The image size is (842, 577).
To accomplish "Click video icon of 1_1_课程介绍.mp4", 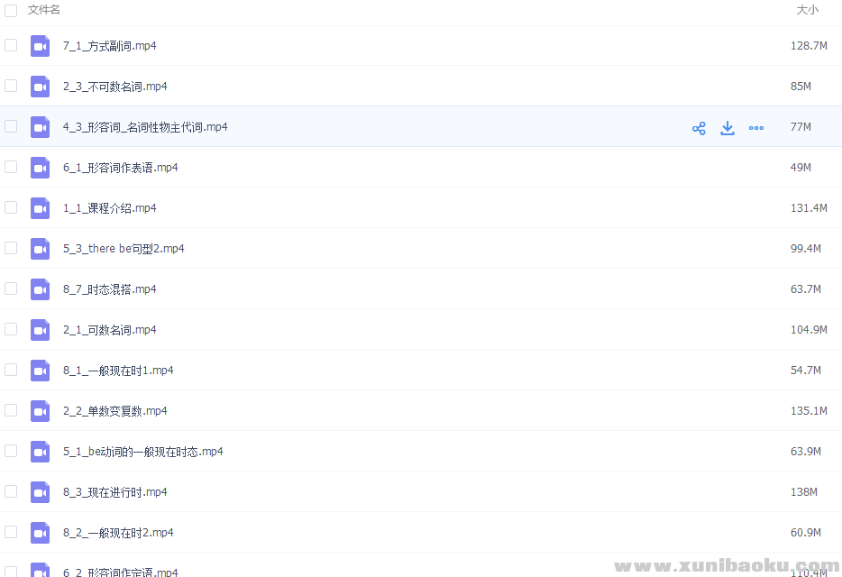I will (40, 208).
